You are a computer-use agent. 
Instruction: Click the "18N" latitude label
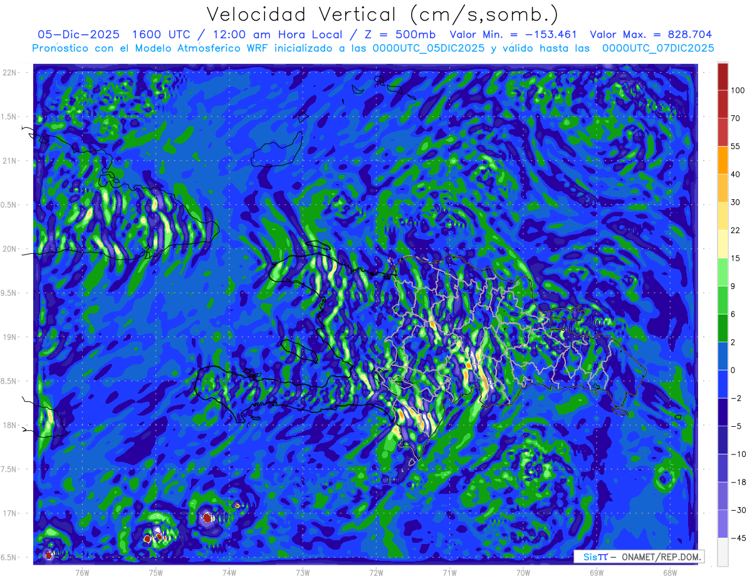coord(11,426)
